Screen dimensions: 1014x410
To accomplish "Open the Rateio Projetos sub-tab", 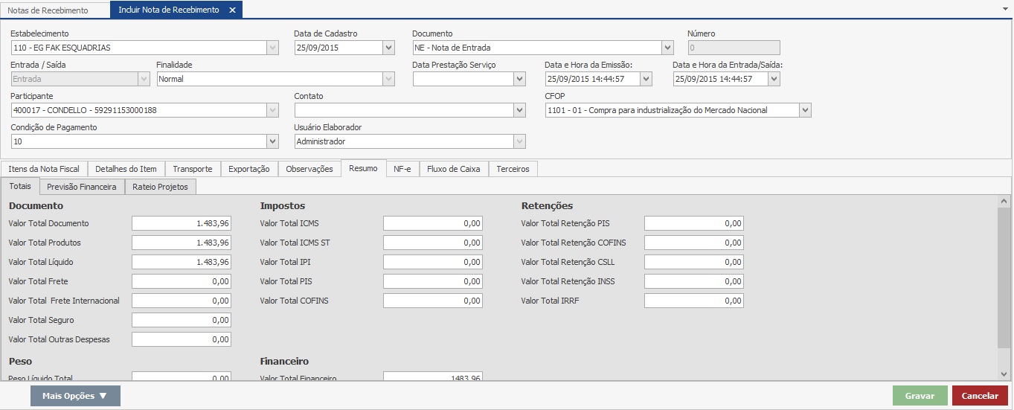I will (160, 187).
